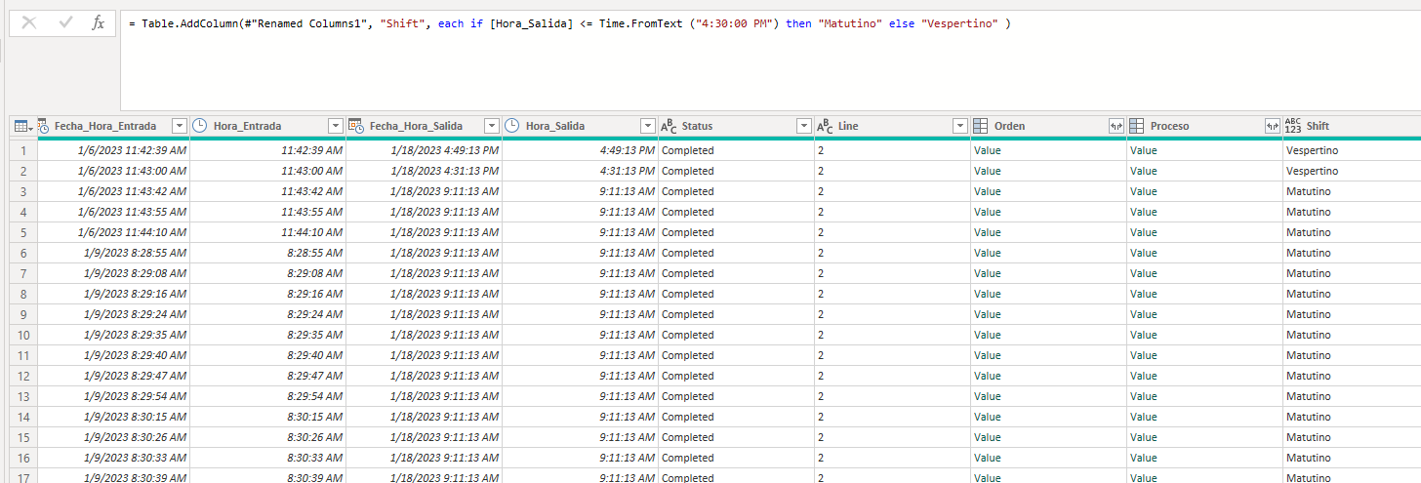Image resolution: width=1421 pixels, height=483 pixels.
Task: Click the Fecha_Hora_Entrada date/time type icon
Action: pyautogui.click(x=44, y=126)
